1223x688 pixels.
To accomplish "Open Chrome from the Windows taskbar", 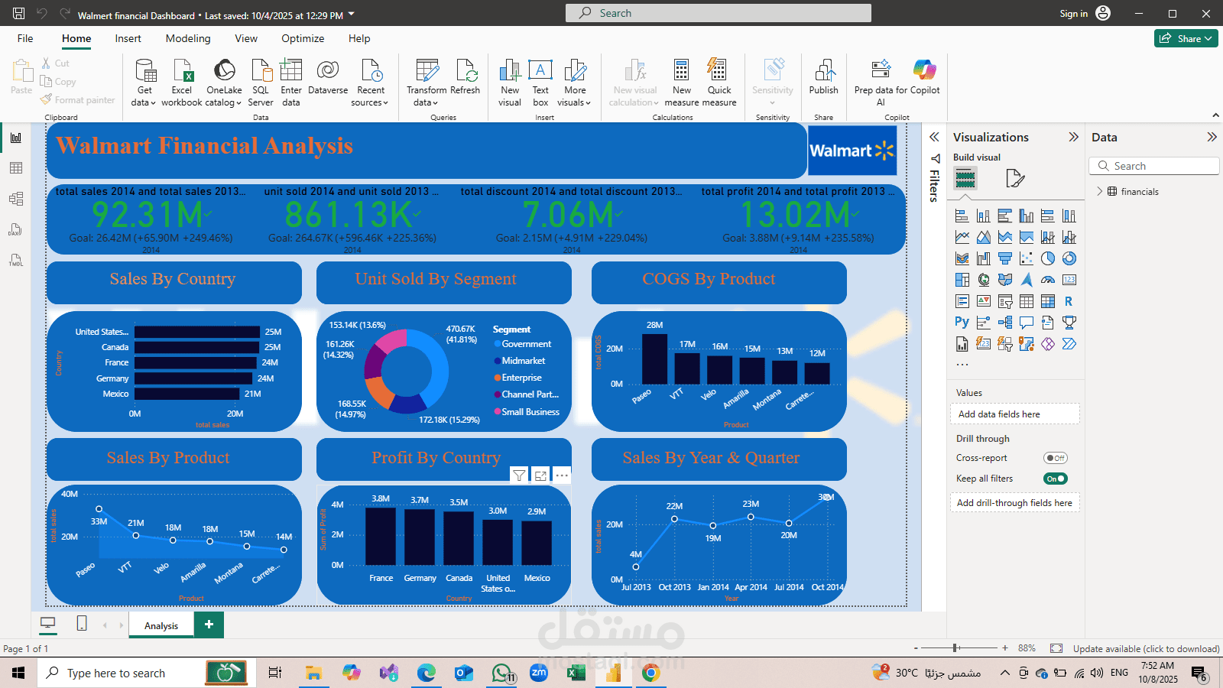I will [x=650, y=673].
